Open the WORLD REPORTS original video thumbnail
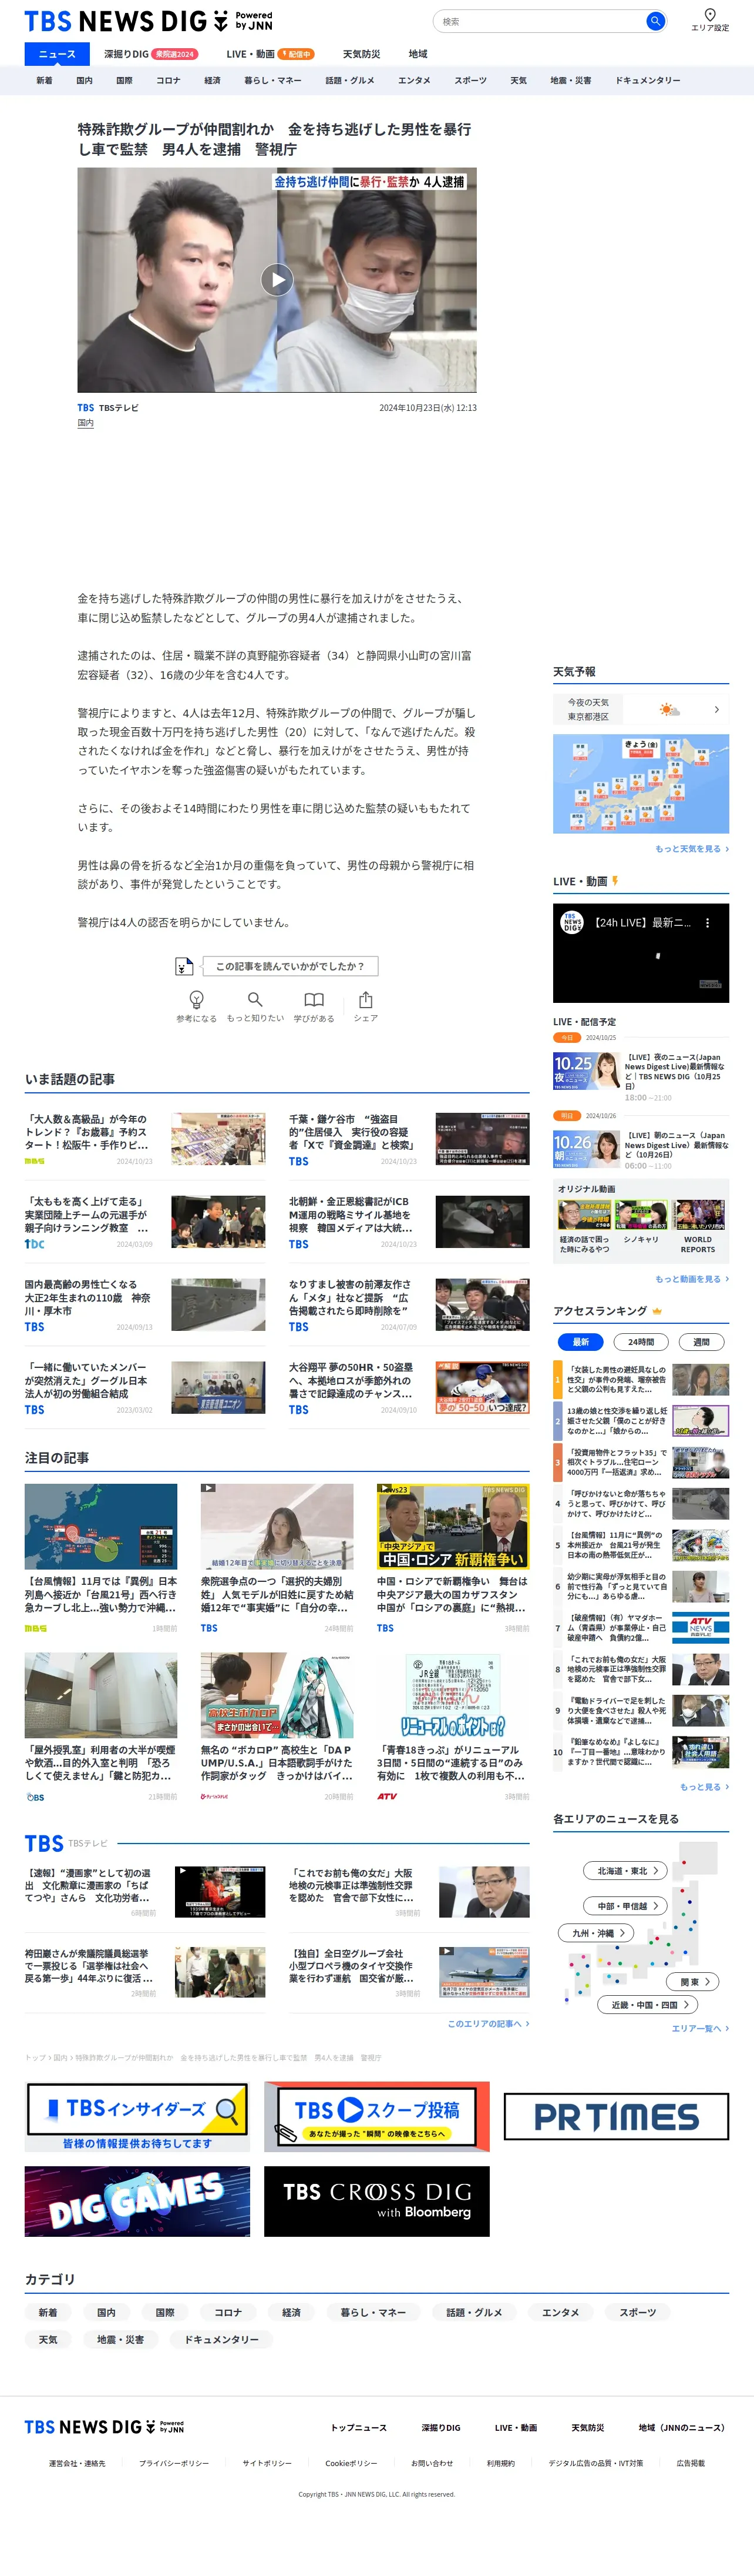Screen dimensions: 754x2576 698,1214
